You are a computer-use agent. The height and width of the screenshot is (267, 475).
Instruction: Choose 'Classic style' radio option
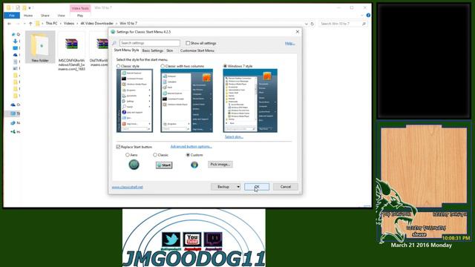pyautogui.click(x=119, y=66)
